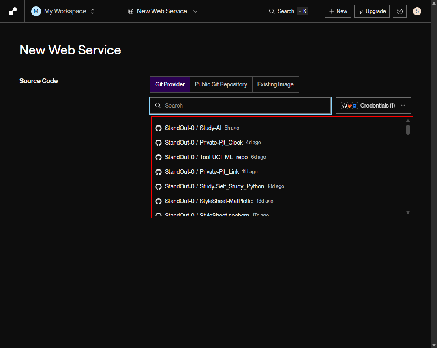Click the repository list scrollbar thumb

[x=408, y=130]
